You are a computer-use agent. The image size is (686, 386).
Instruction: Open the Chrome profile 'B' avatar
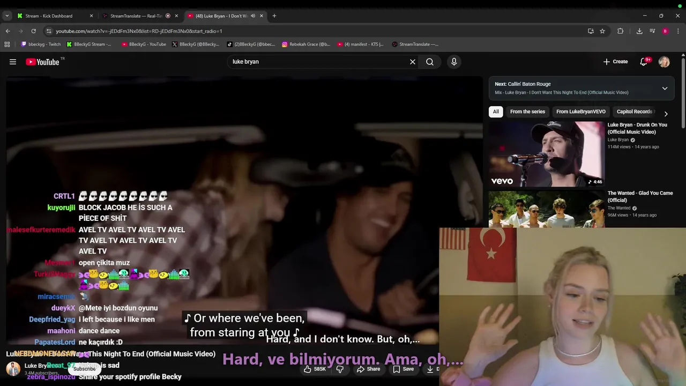click(x=665, y=31)
